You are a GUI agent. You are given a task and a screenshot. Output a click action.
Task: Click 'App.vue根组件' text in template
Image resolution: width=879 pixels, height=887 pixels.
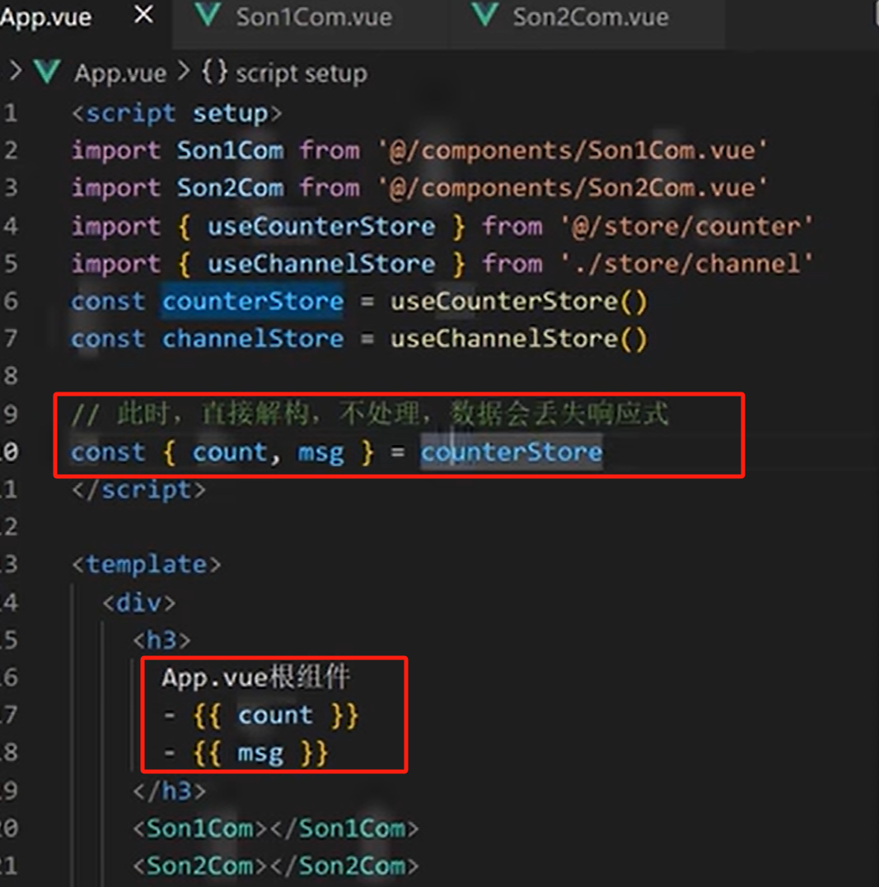[x=255, y=677]
